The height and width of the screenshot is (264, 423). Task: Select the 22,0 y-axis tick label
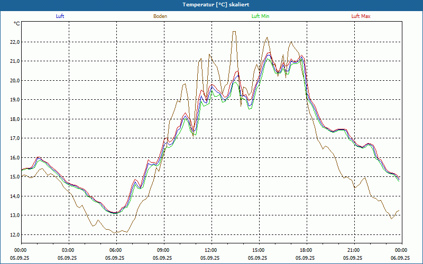pyautogui.click(x=14, y=42)
